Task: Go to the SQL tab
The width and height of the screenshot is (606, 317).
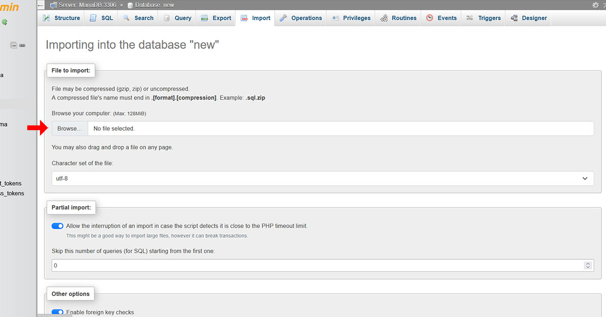Action: click(102, 18)
